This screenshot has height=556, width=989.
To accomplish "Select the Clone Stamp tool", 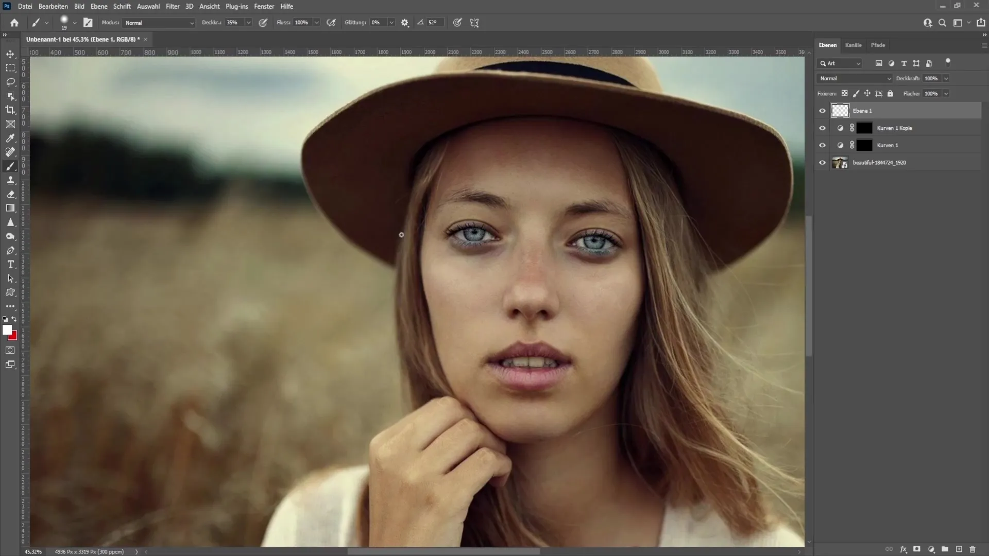I will click(10, 181).
